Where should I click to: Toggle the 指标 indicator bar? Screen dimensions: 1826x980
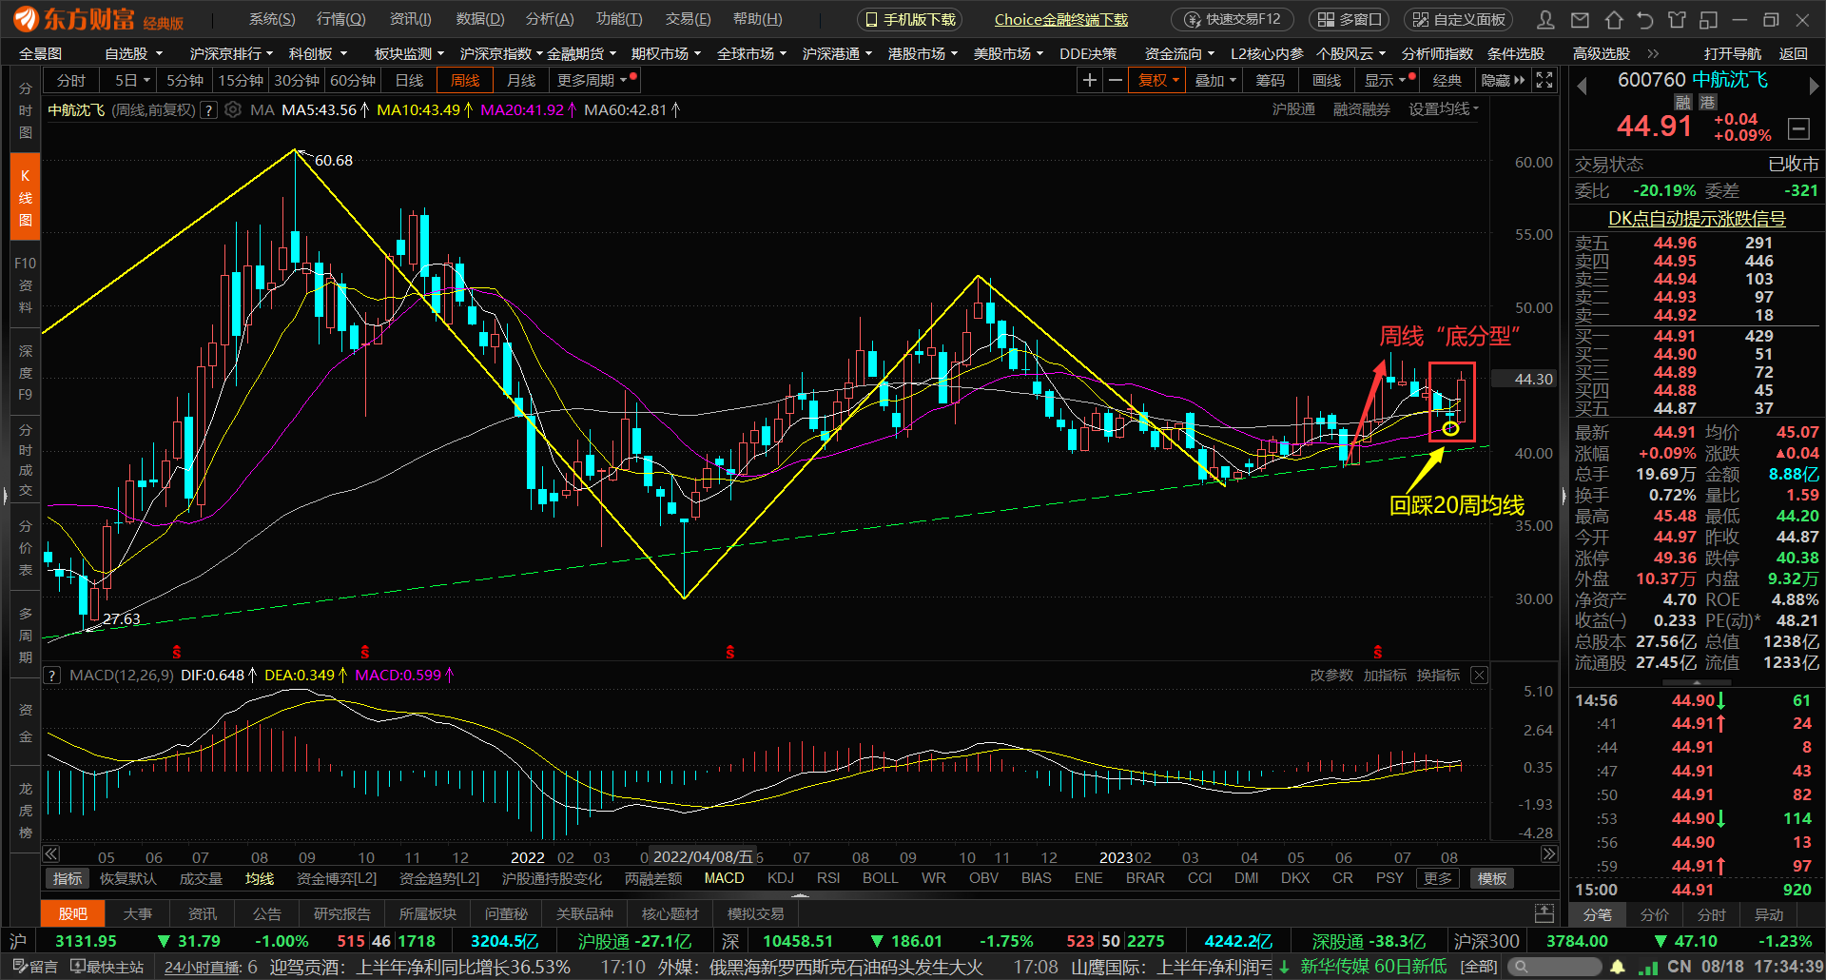tap(68, 878)
